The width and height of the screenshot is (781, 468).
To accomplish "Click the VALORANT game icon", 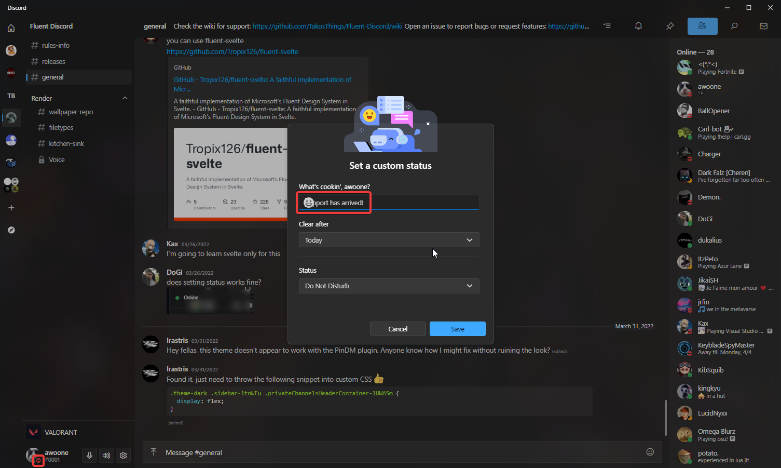I will (x=33, y=432).
